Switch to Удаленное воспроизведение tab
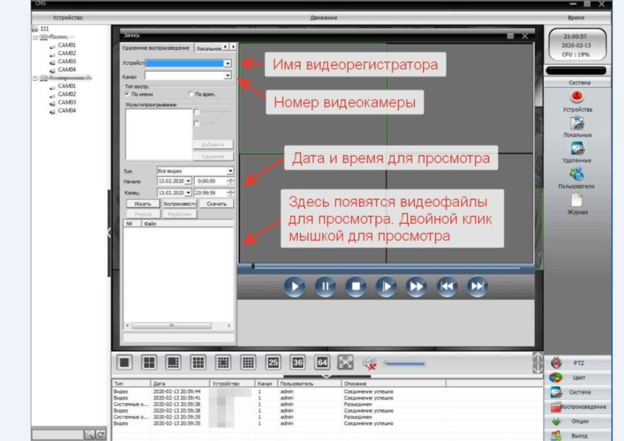 (155, 47)
